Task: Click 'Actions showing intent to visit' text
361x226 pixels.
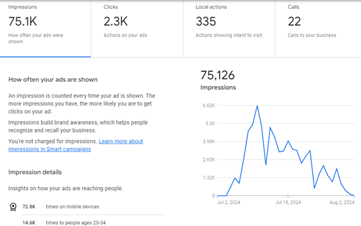Action: point(229,35)
